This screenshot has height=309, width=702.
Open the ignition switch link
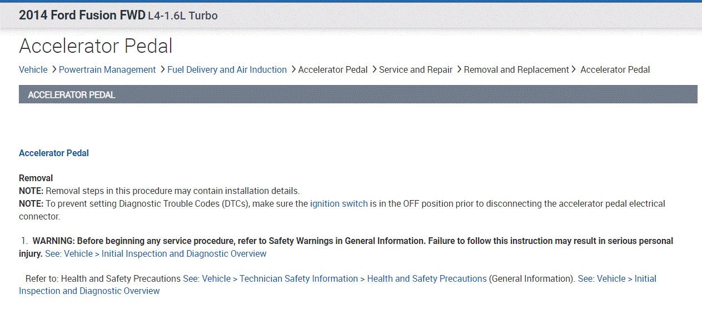(x=338, y=203)
